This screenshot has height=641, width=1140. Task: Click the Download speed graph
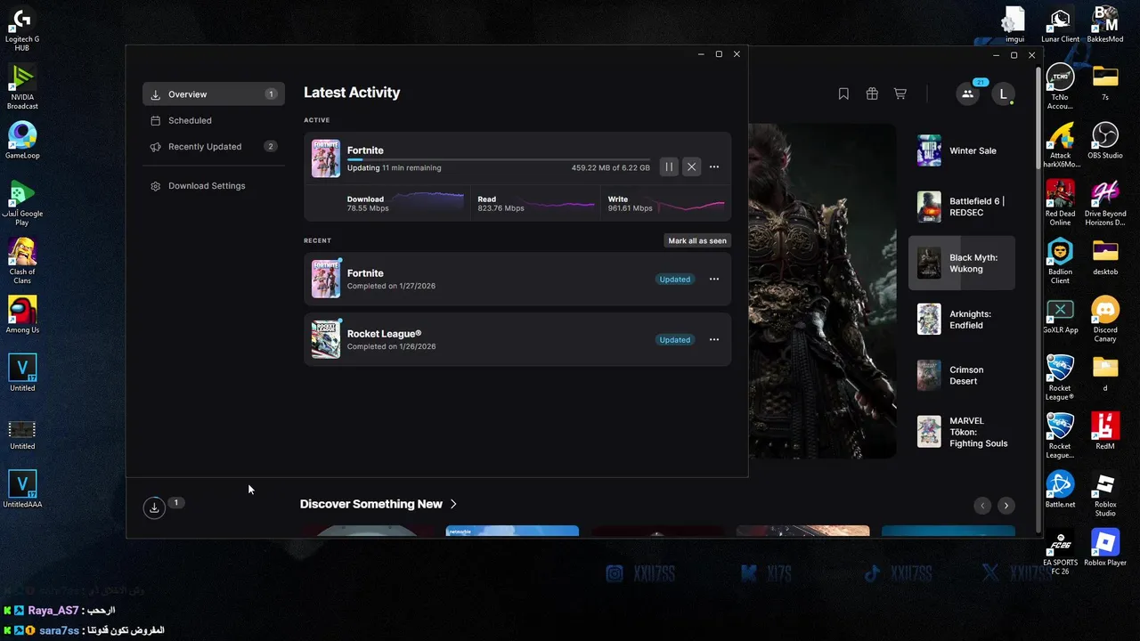(427, 201)
